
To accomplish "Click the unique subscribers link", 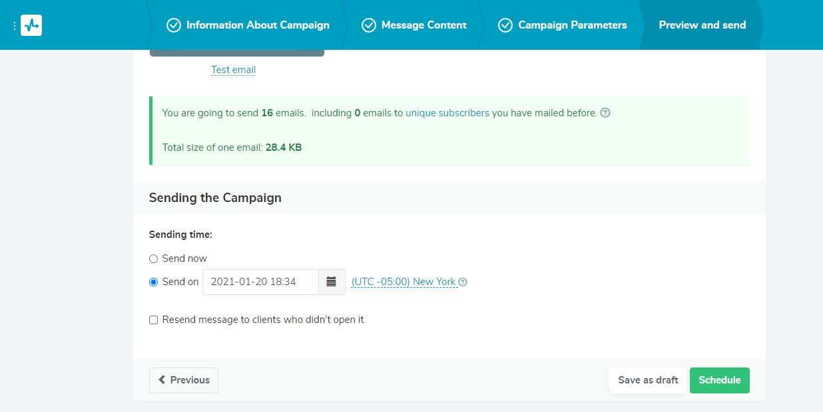I will [x=446, y=113].
